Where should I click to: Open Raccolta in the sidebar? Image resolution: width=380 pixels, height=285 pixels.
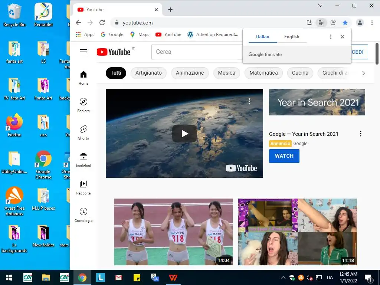point(83,187)
